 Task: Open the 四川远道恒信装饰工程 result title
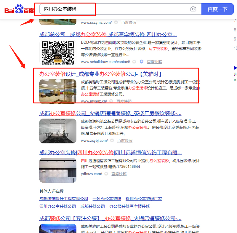111,153
